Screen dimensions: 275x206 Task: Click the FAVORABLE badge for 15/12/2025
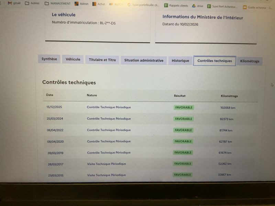[184, 107]
